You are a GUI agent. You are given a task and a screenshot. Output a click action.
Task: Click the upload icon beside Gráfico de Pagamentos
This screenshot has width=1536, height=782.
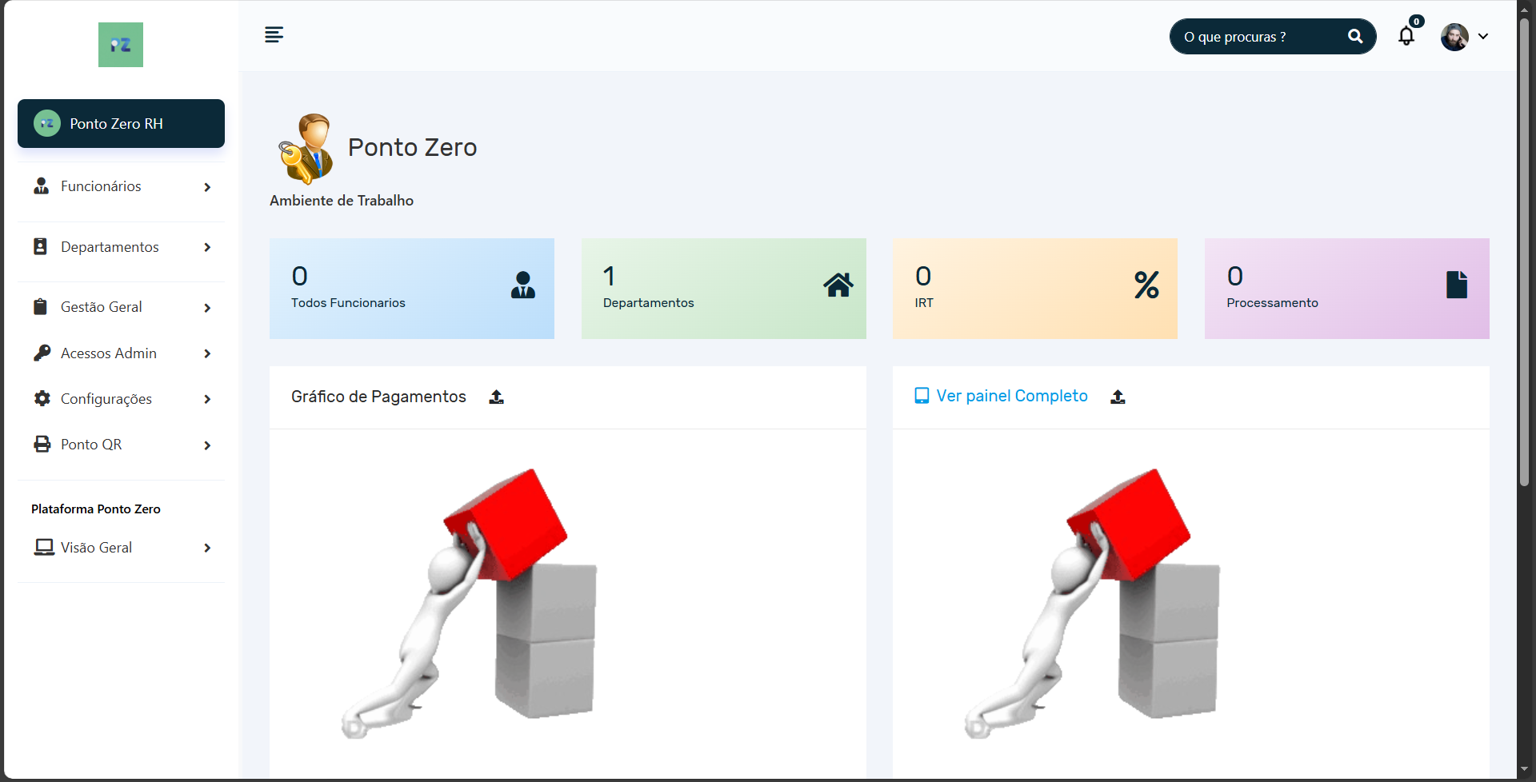tap(496, 397)
